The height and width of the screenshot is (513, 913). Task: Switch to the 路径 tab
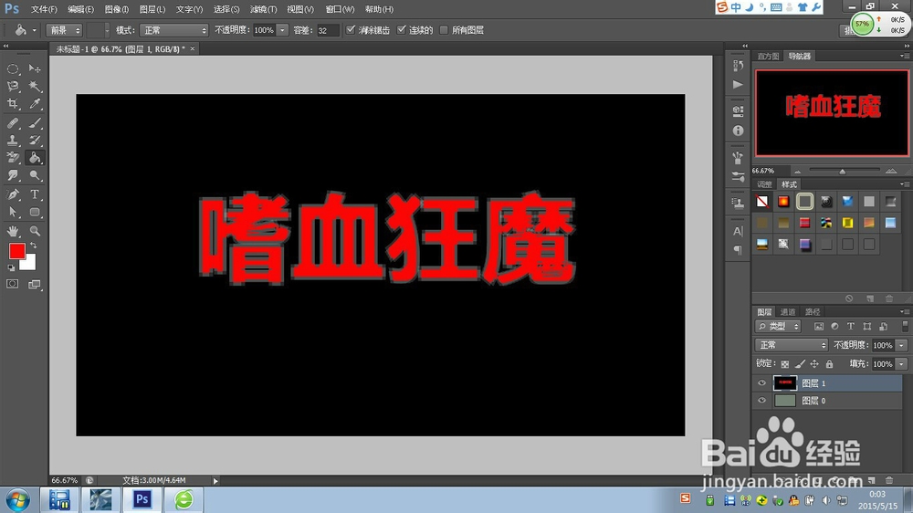click(813, 312)
